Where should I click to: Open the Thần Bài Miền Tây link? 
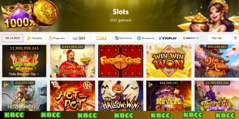click(x=24, y=74)
